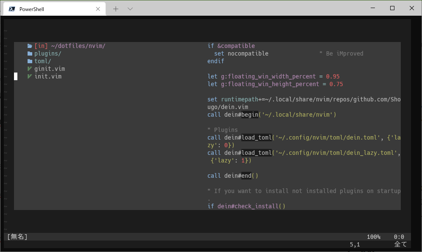
Task: Select the ~/dotfiles/nvim/ root path
Action: pos(78,46)
